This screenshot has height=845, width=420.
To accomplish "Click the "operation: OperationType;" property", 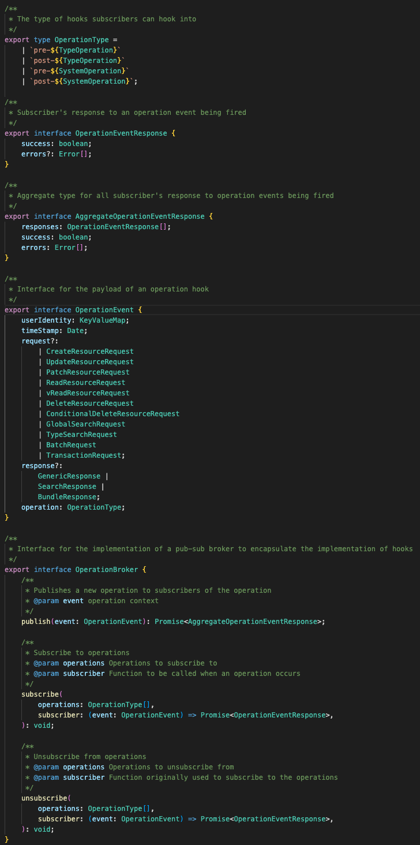I will pos(73,507).
